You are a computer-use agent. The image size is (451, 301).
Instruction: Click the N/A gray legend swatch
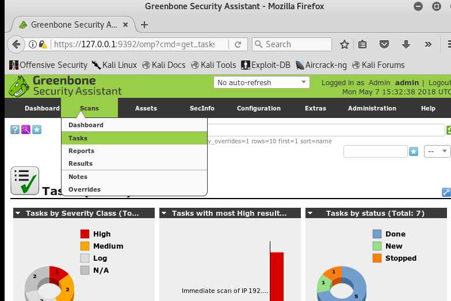click(85, 270)
